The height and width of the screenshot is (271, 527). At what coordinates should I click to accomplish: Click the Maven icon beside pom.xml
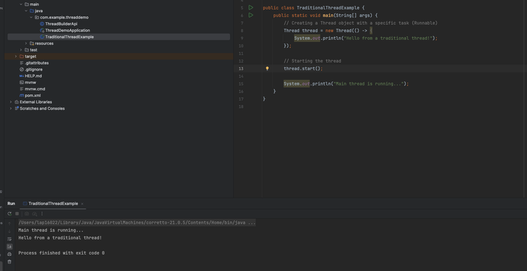click(22, 96)
